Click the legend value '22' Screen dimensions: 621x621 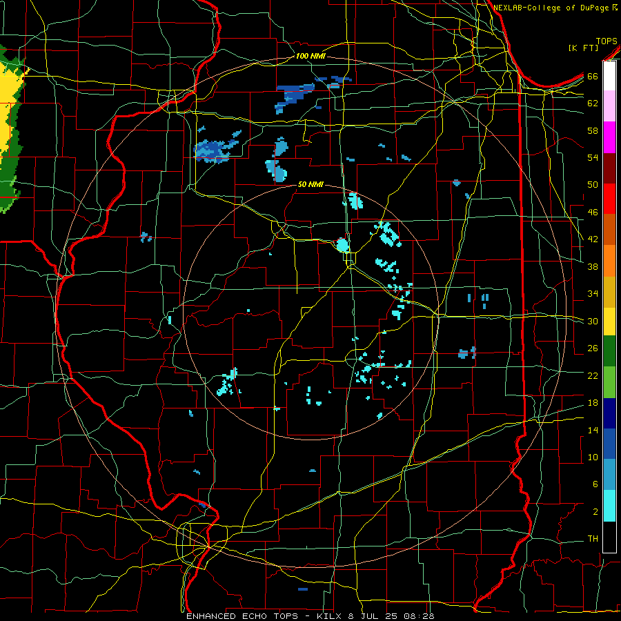[x=593, y=375]
